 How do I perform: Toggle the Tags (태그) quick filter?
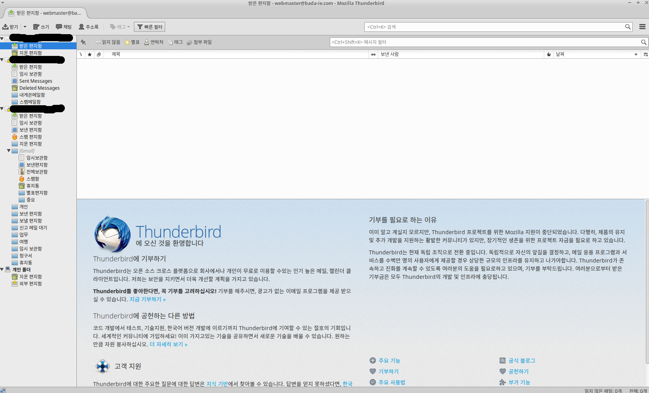point(175,42)
